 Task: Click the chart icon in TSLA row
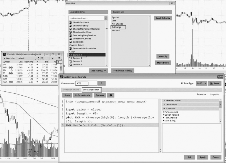click(x=37, y=82)
